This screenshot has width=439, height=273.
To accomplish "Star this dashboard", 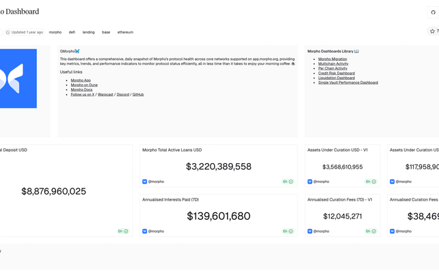I will point(433,31).
